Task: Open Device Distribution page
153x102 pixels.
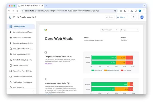Action: pos(21,65)
